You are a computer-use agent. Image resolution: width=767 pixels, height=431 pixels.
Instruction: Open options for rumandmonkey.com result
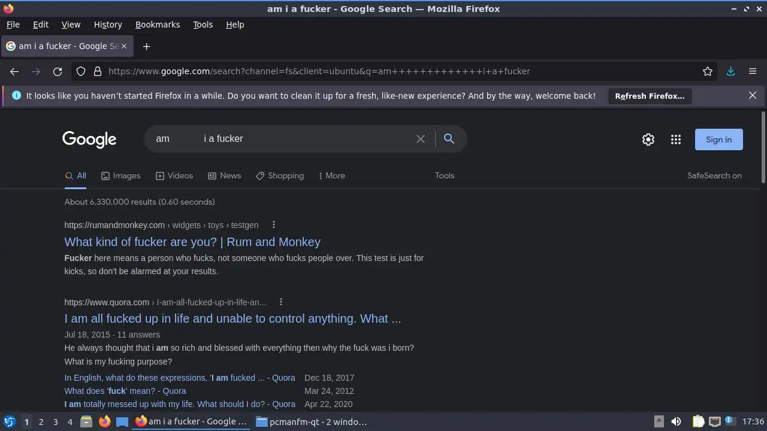(x=274, y=225)
